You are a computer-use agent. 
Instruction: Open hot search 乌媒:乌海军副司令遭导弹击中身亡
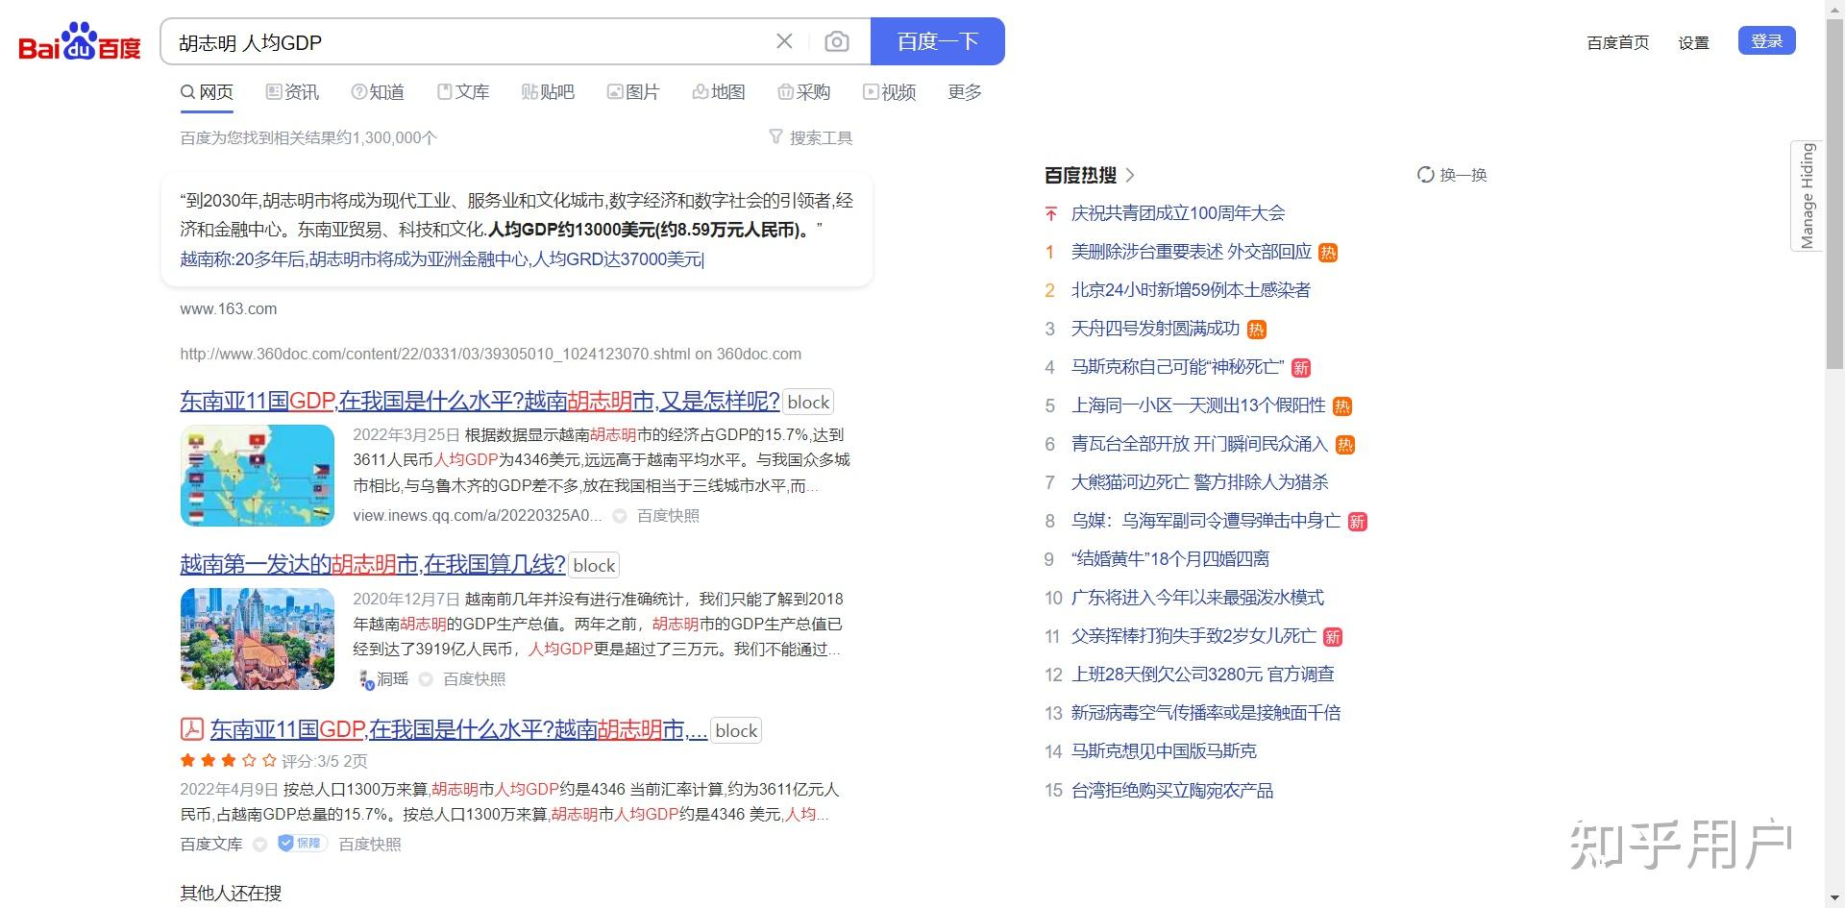[x=1205, y=521]
